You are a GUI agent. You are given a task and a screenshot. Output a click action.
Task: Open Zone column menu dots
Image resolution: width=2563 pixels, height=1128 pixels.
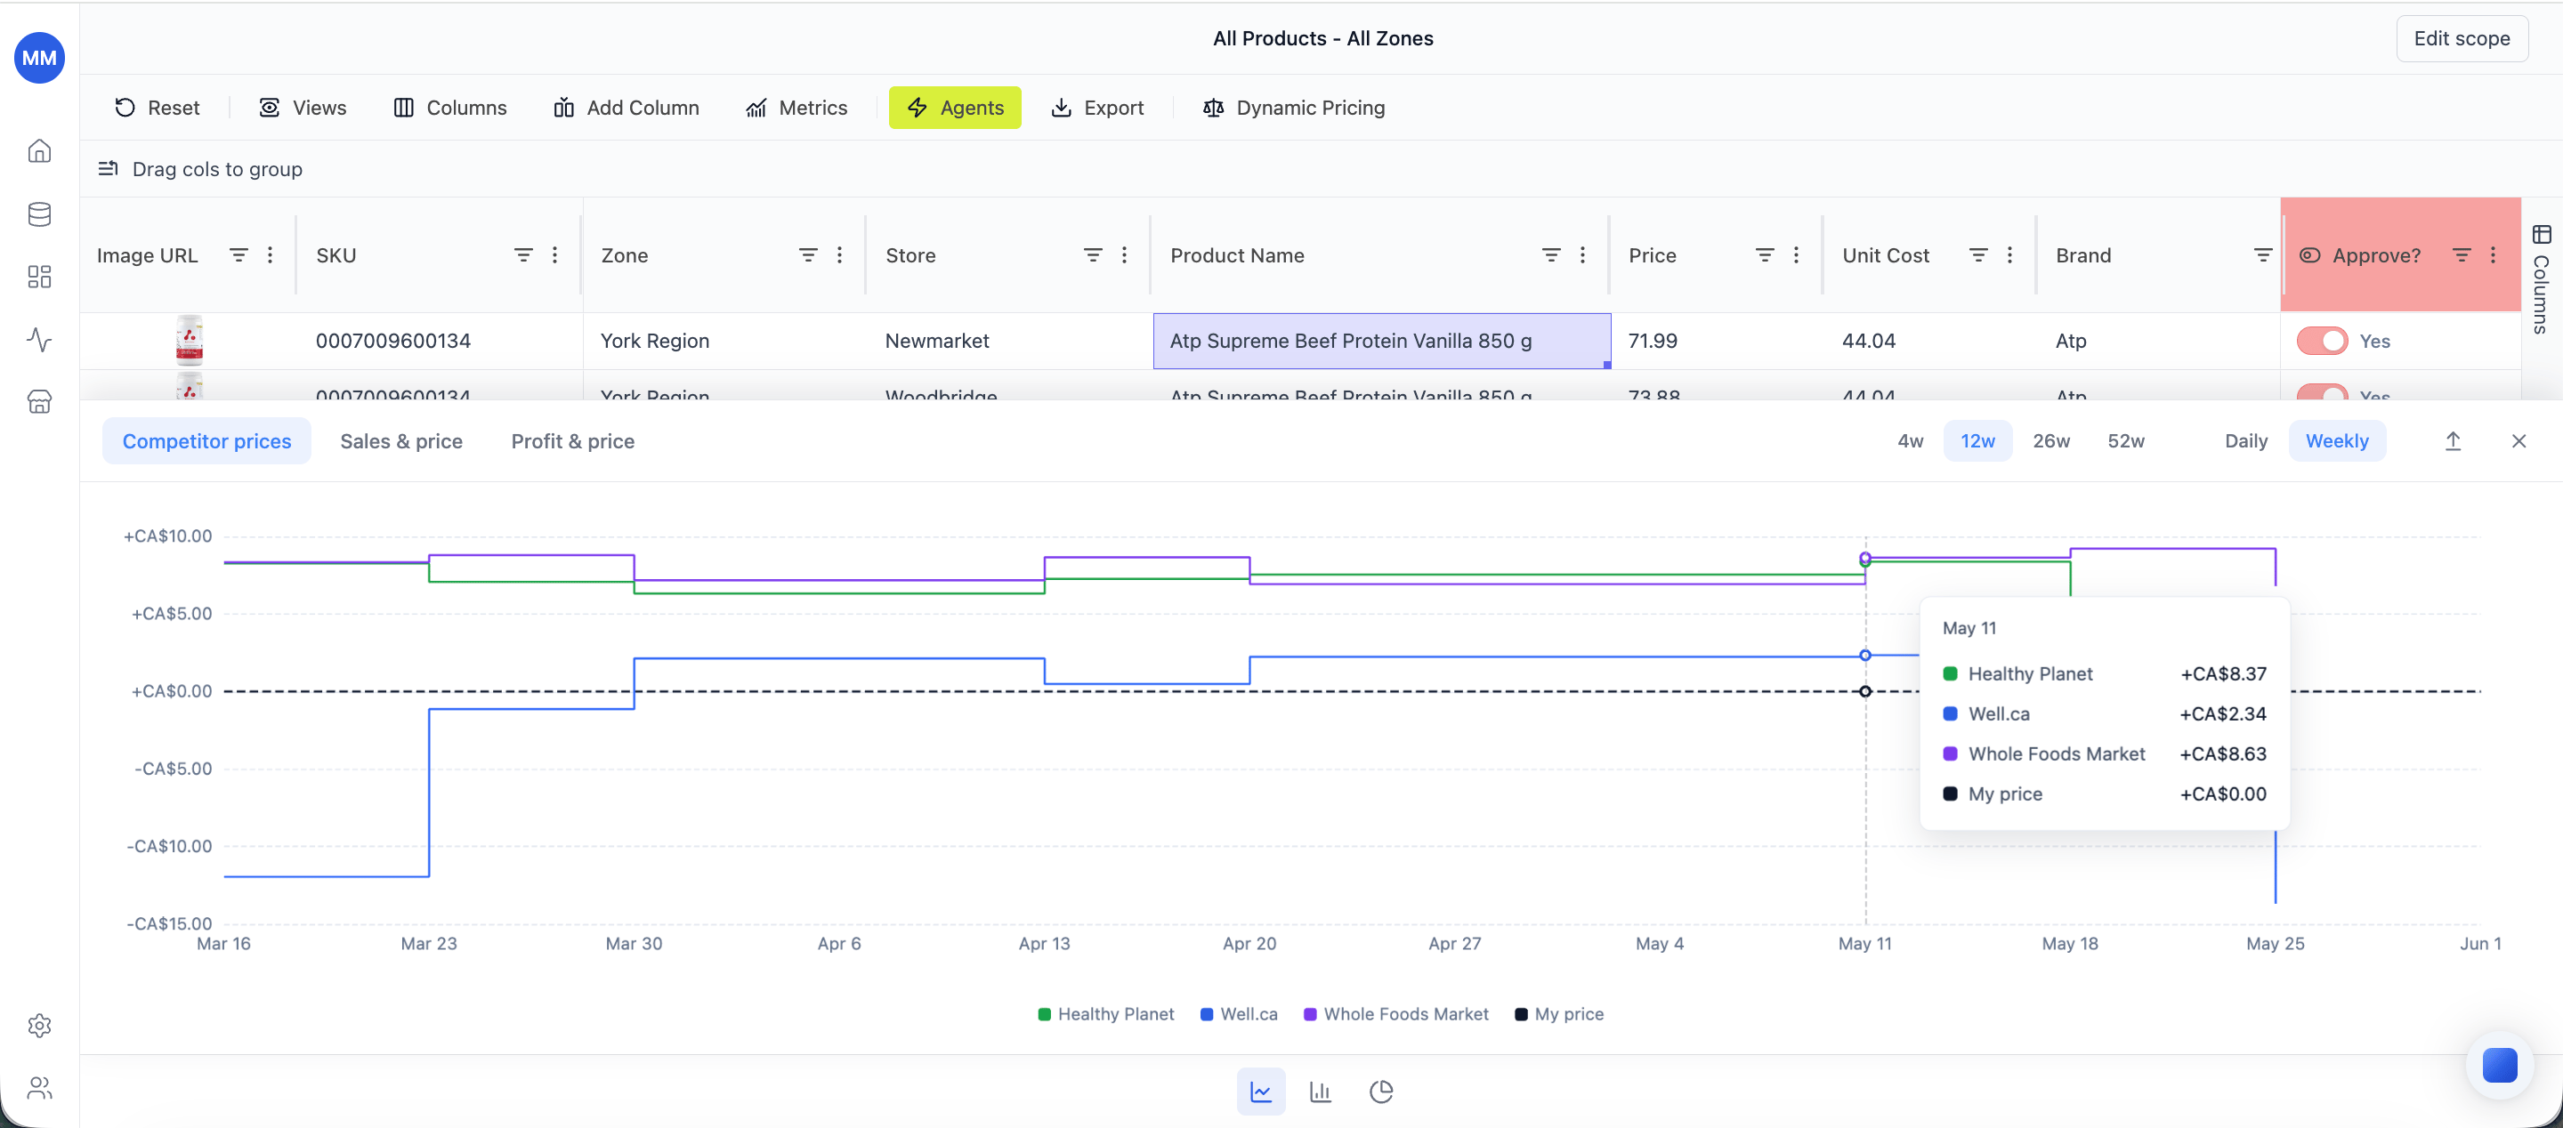[x=838, y=255]
